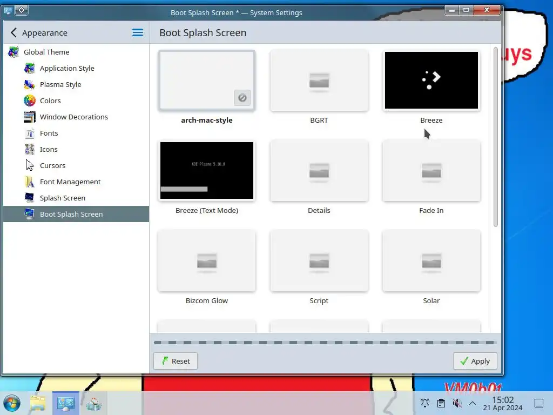Viewport: 553px width, 415px height.
Task: Click System Settings taskbar icon
Action: click(65, 403)
